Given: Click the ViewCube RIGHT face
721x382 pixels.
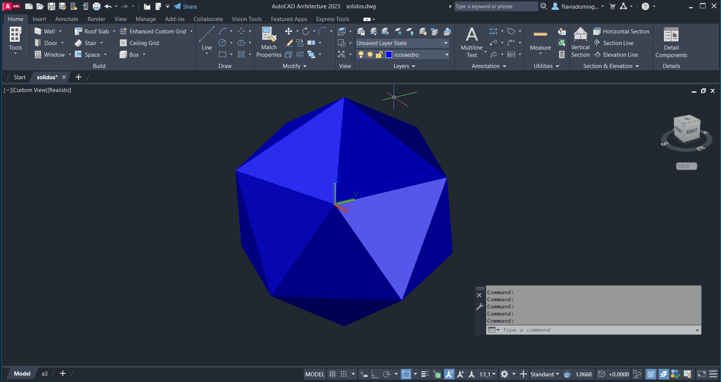Looking at the screenshot, I should 692,131.
